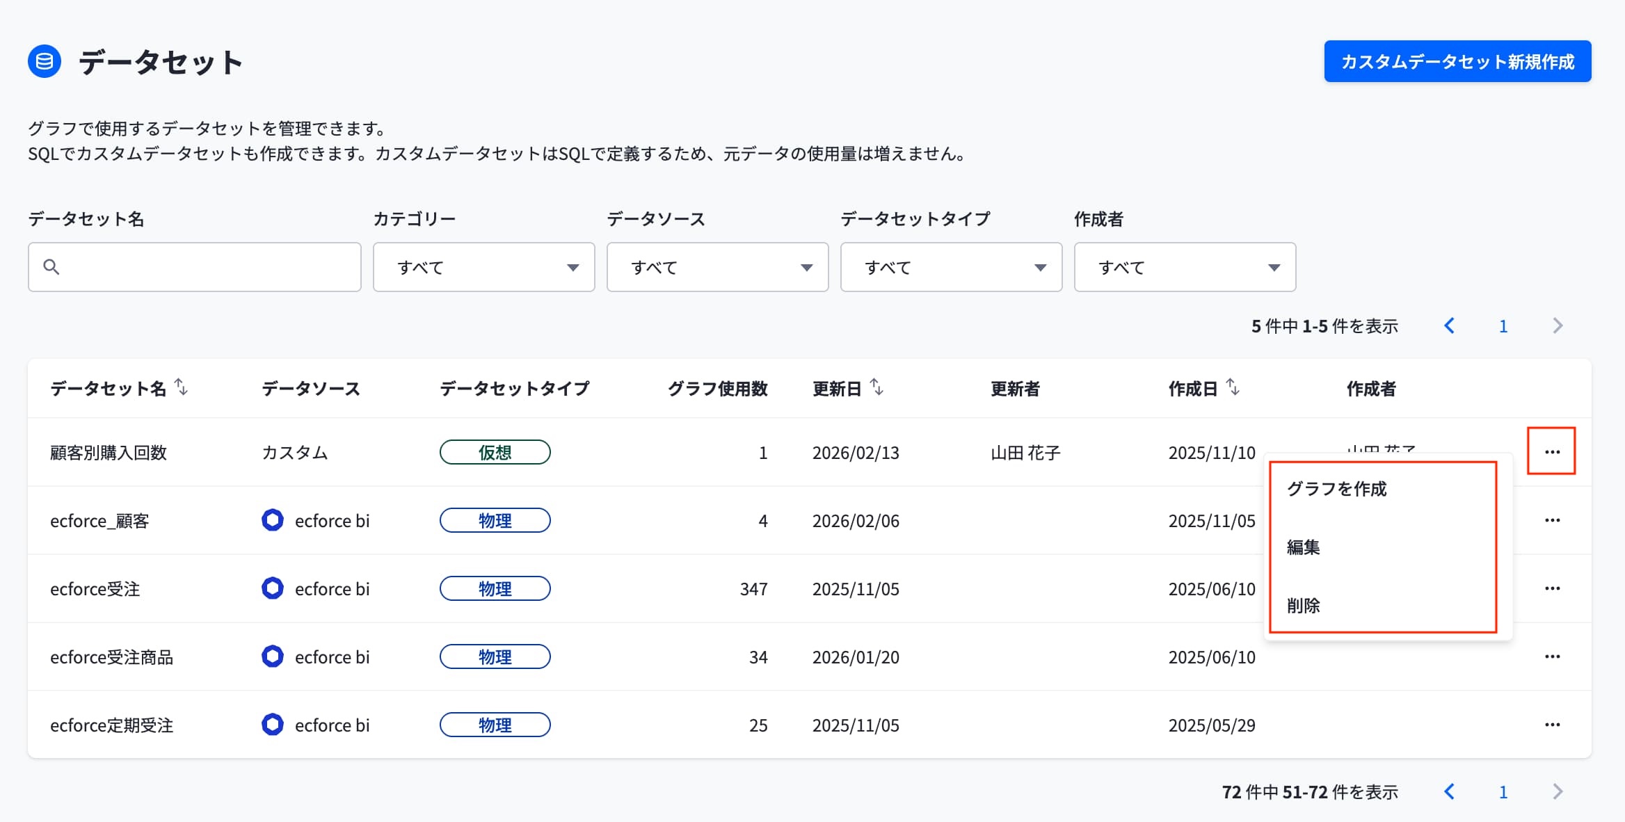
Task: Sort by データセット名 column arrows
Action: coord(182,387)
